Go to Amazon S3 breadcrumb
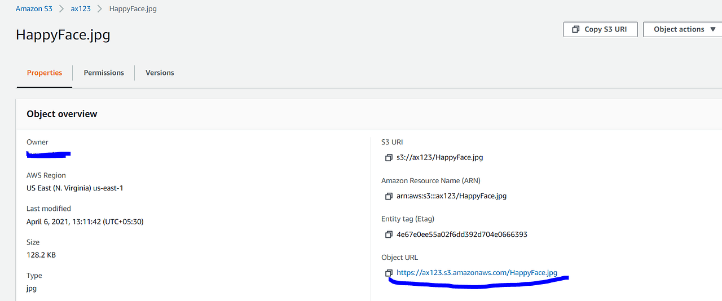 34,9
